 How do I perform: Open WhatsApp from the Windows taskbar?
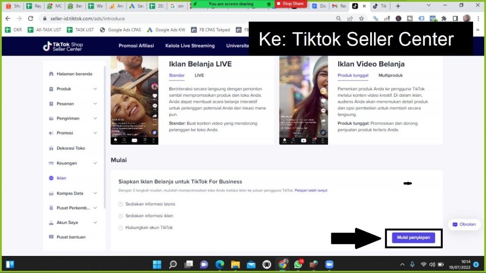click(x=298, y=264)
